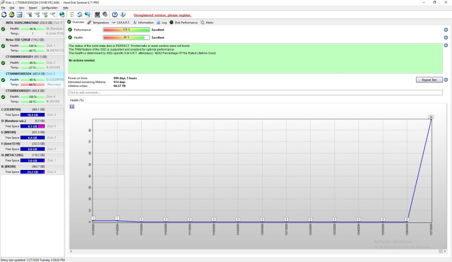Open the Disk menu
The width and height of the screenshot is (452, 262).
tap(12, 8)
